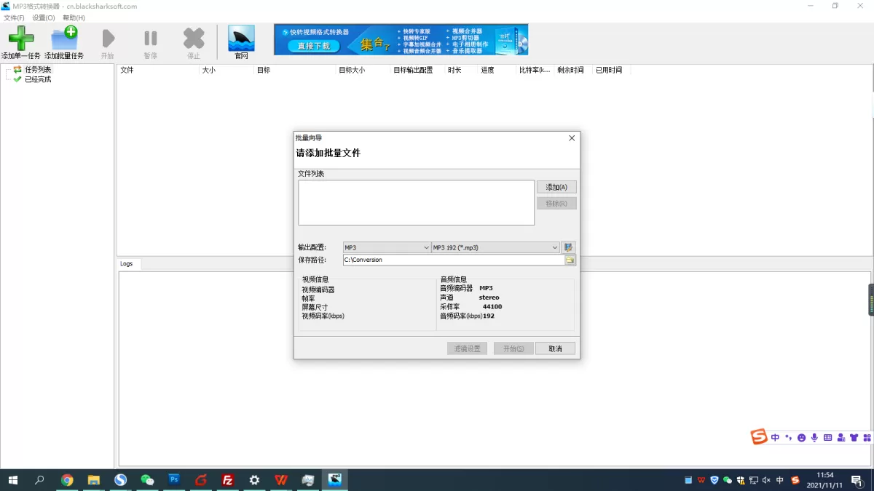
Task: Click the 滤镜设置 button
Action: [467, 349]
